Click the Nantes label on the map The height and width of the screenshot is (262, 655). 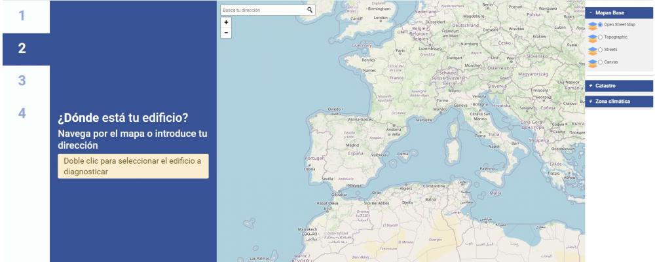click(x=369, y=71)
